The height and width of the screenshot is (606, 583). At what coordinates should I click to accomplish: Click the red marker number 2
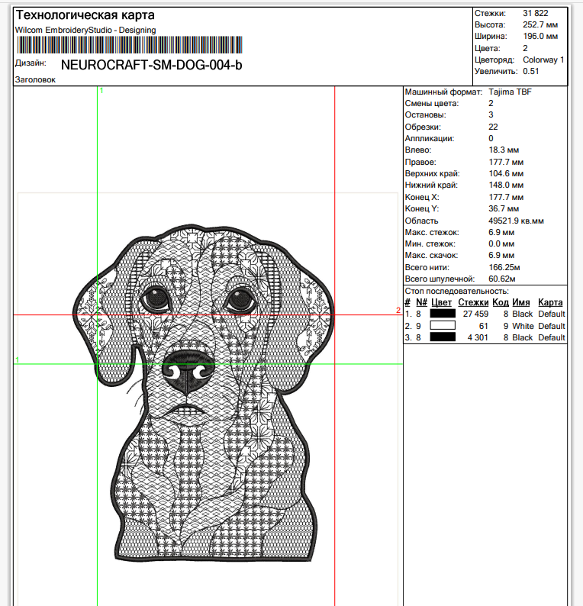coord(398,310)
